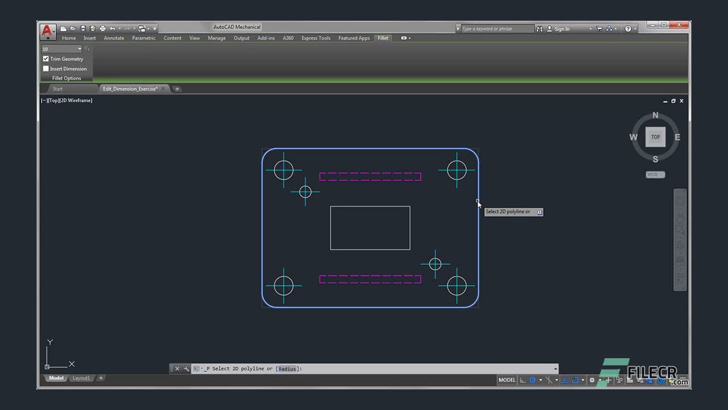Click inside the command line input field
728x410 pixels.
370,368
